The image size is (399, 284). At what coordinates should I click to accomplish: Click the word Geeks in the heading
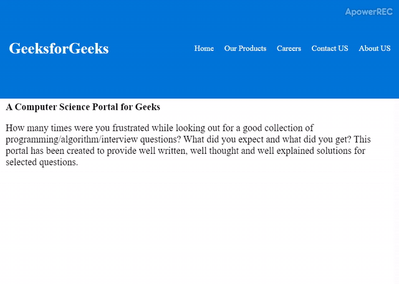(x=148, y=107)
